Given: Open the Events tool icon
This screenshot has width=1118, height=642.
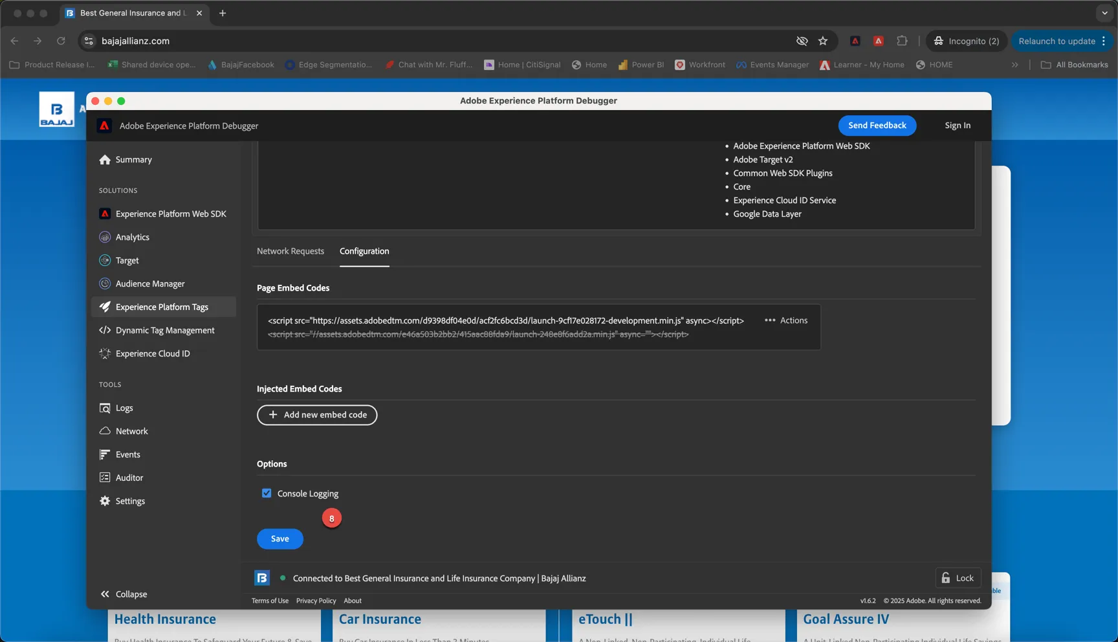Looking at the screenshot, I should click(105, 455).
